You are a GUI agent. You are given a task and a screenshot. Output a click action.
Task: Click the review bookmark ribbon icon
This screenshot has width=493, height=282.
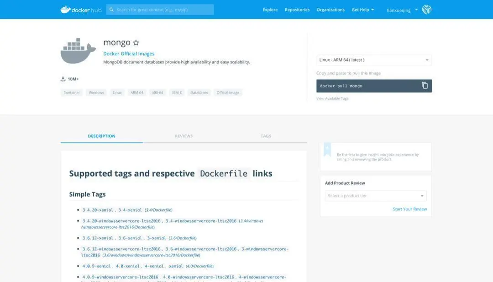tap(327, 149)
